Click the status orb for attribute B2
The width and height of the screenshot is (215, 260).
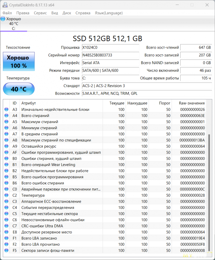click(x=6, y=171)
